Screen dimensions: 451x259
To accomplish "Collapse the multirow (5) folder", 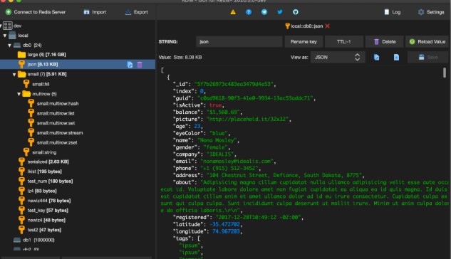I will [19, 94].
